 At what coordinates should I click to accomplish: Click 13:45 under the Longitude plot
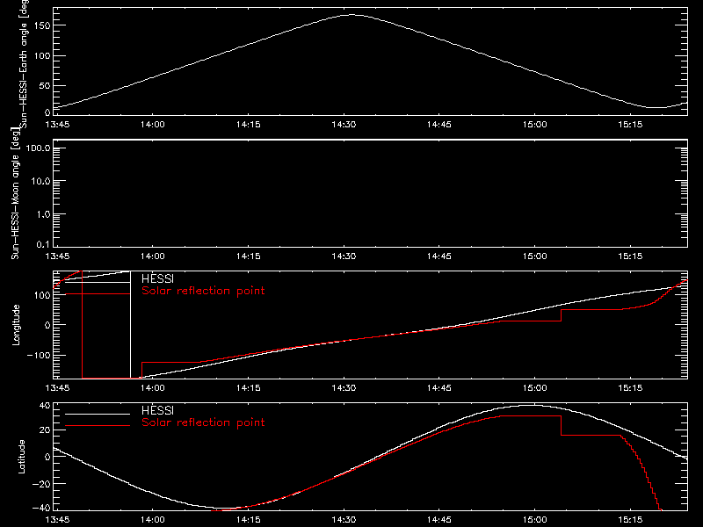(x=57, y=388)
